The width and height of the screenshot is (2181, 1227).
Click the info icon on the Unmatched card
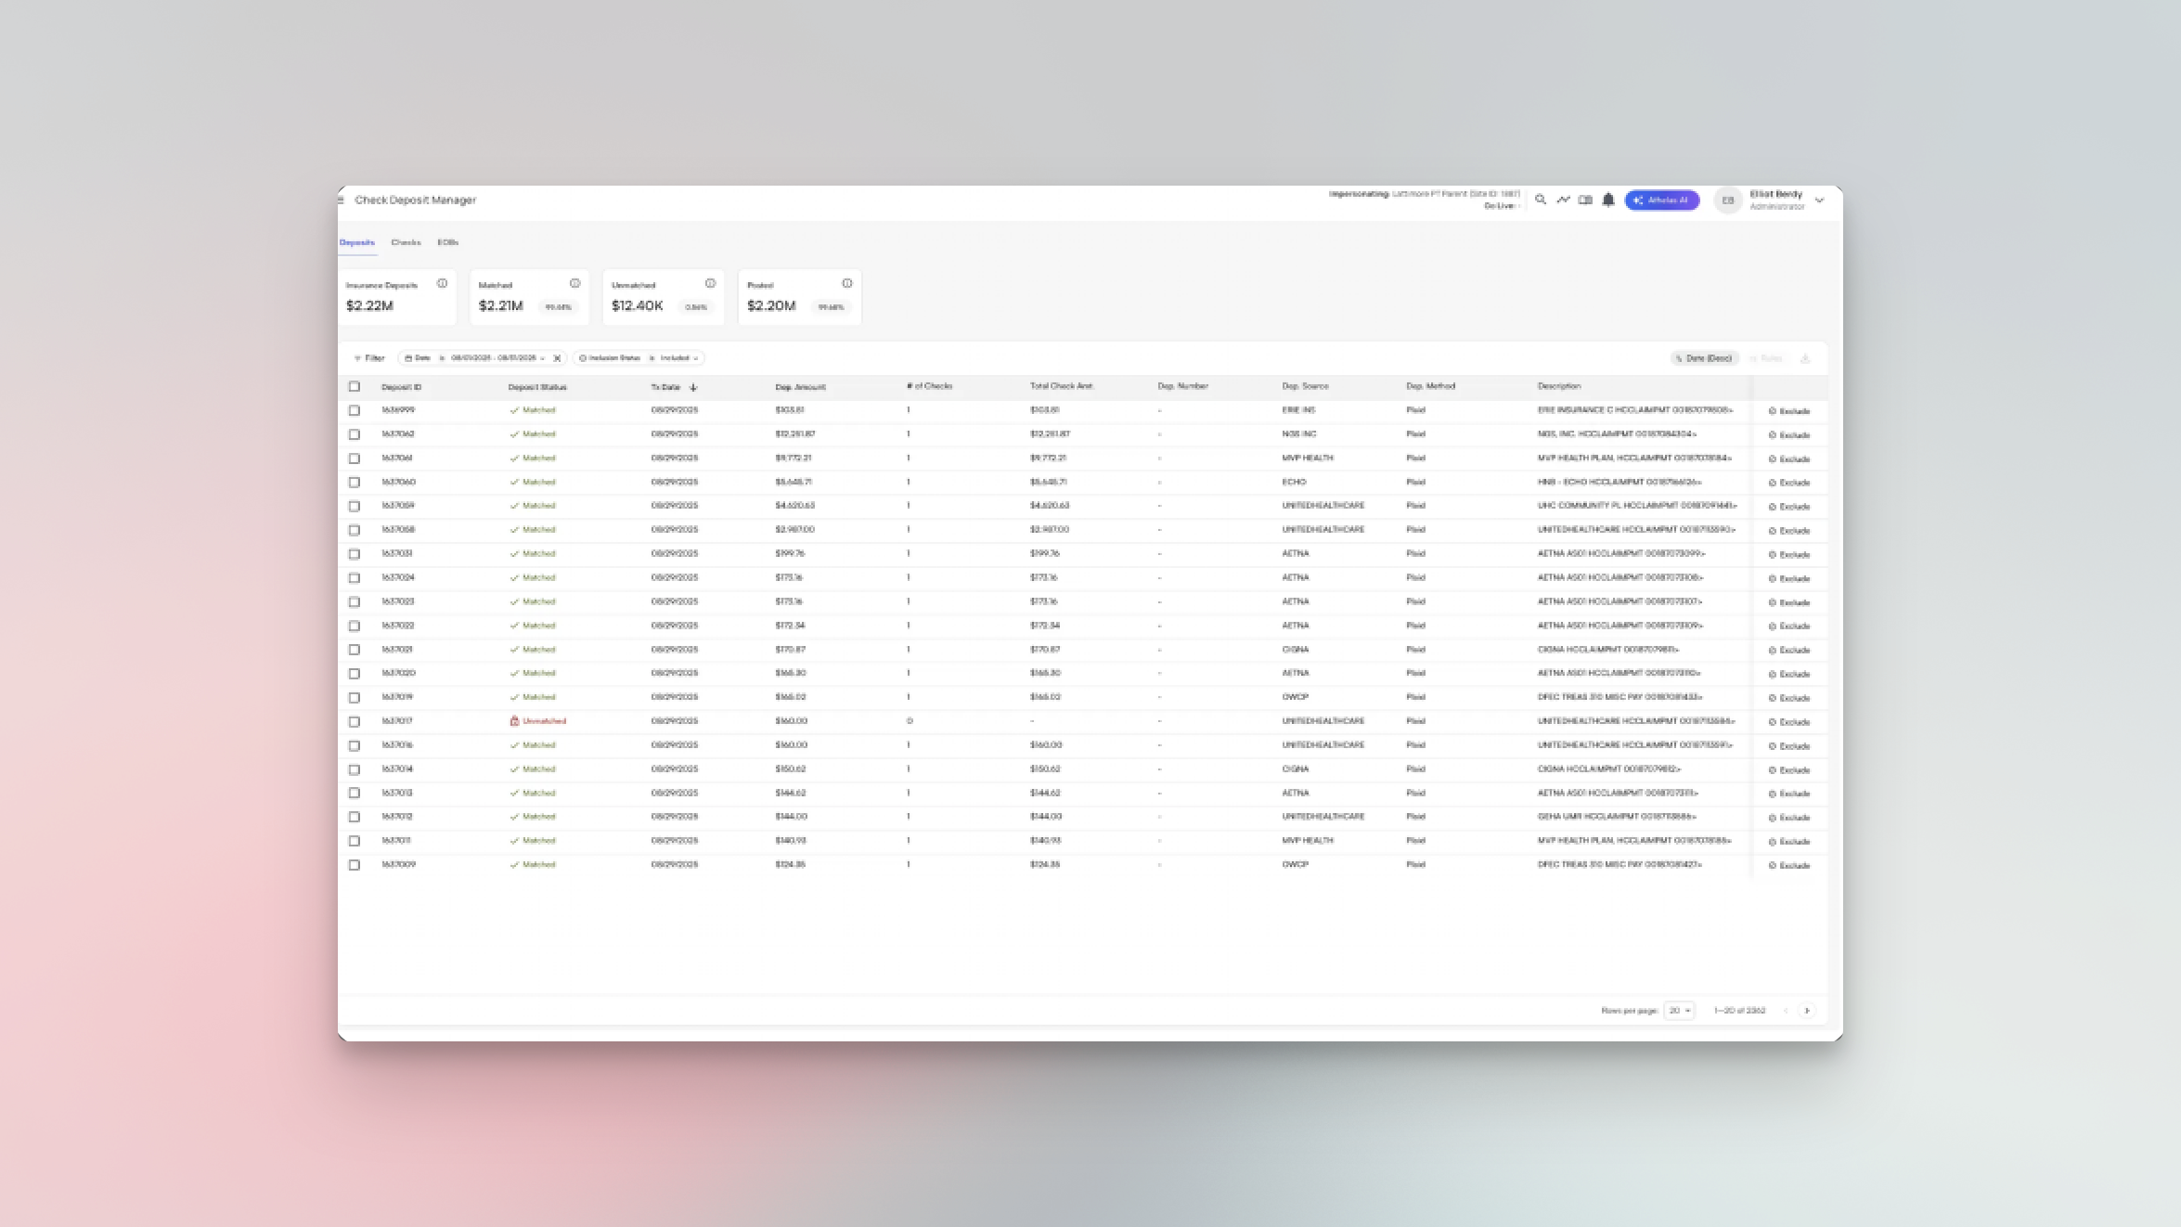(710, 283)
